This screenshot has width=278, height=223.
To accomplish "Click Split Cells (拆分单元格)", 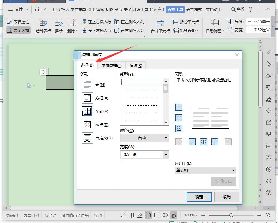I will point(186,22).
